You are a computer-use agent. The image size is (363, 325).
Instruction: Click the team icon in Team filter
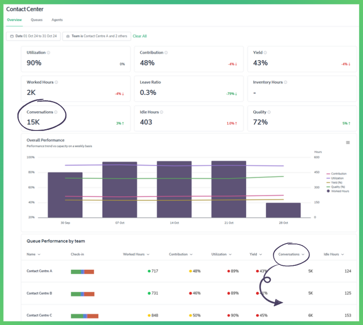tap(68, 37)
